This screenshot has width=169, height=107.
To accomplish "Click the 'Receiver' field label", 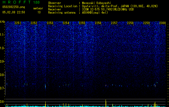I will [x=55, y=9].
